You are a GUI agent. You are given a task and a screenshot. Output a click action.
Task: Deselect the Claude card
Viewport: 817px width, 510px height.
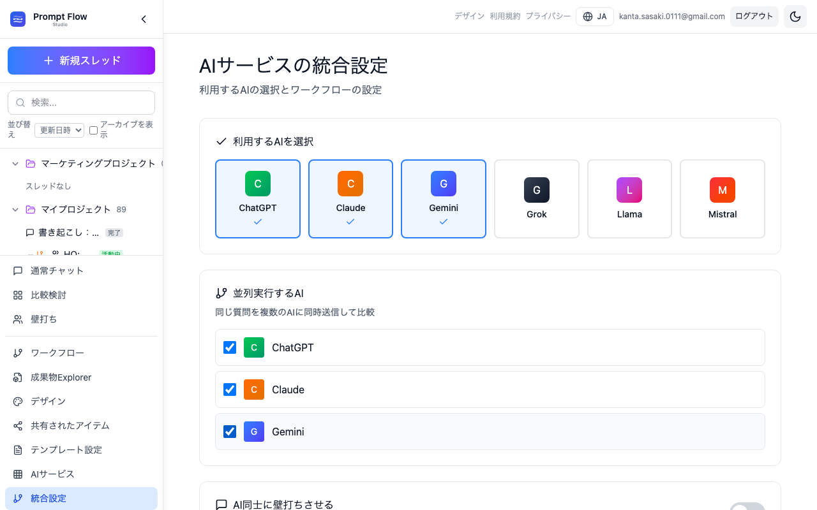(x=350, y=199)
